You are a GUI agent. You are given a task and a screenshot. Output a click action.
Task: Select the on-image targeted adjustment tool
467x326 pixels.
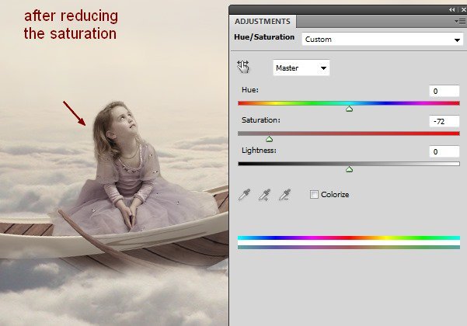coord(244,67)
